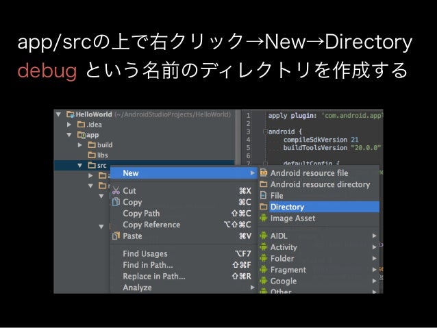Click the Android resource directory folder icon
Viewport: 437px width, 328px height.
tap(264, 184)
